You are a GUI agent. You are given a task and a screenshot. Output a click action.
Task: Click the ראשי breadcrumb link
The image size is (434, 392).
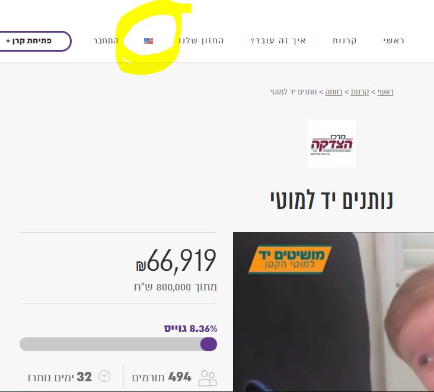click(x=385, y=91)
